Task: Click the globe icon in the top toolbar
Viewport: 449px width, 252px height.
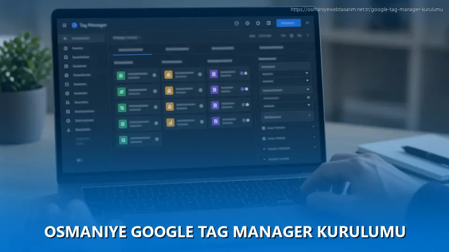Action: pos(247,23)
